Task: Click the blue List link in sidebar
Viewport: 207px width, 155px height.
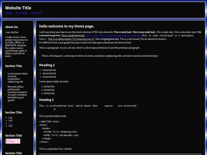Action: 10,123
